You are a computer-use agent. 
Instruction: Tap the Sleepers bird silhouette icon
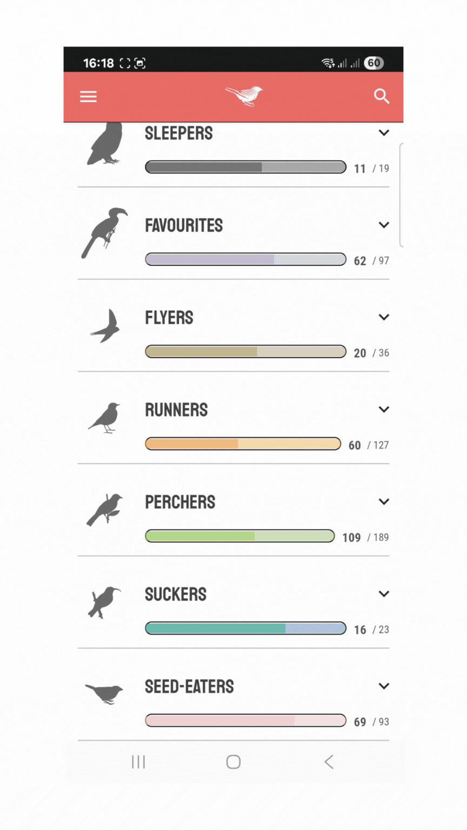106,145
